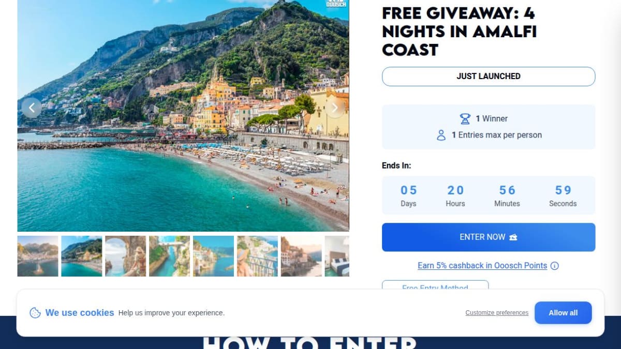621x349 pixels.
Task: Select the hotel bedroom thumbnail
Action: pyautogui.click(x=337, y=256)
